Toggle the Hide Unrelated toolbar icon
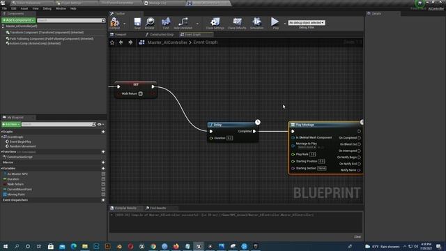Image resolution: width=446 pixels, height=251 pixels. [x=183, y=22]
